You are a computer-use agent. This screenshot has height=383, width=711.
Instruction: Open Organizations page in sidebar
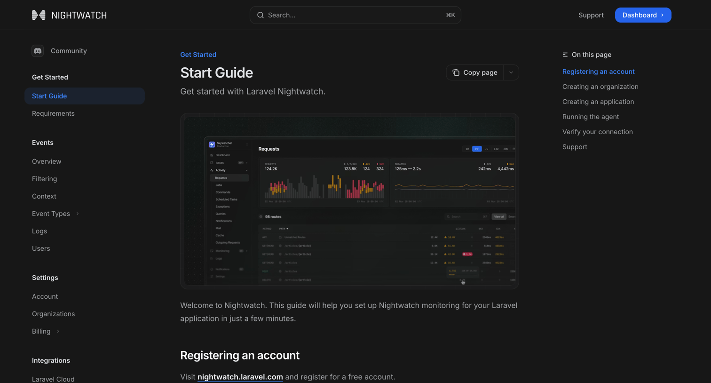53,314
